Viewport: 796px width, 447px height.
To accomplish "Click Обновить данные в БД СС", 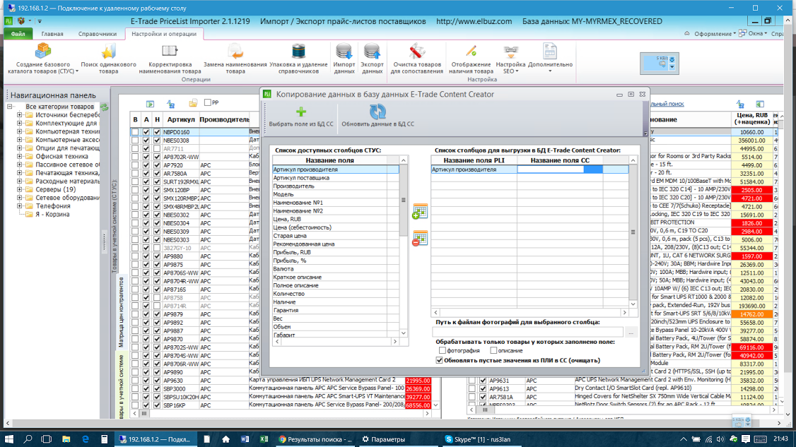I will click(377, 117).
